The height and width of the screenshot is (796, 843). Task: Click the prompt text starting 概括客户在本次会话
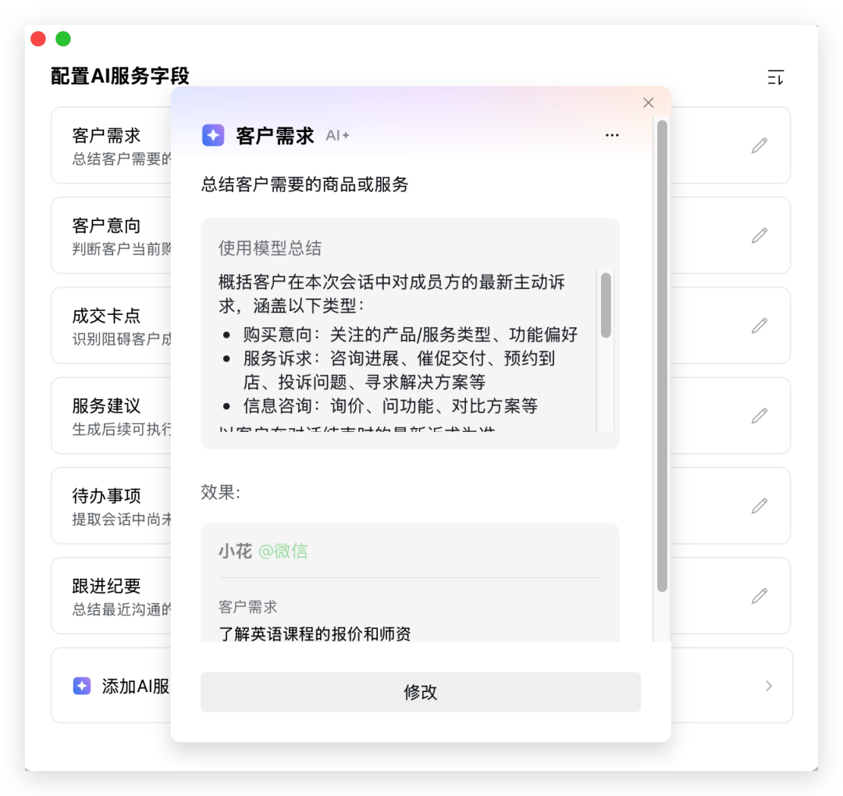point(392,293)
